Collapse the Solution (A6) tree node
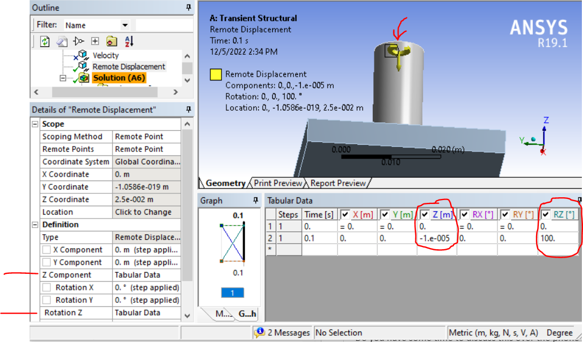The image size is (583, 342). tap(62, 78)
